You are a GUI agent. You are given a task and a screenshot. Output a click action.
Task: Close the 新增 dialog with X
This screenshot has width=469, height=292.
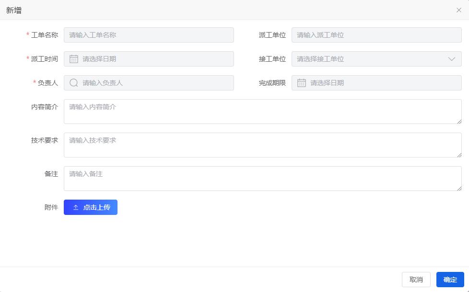pos(458,10)
